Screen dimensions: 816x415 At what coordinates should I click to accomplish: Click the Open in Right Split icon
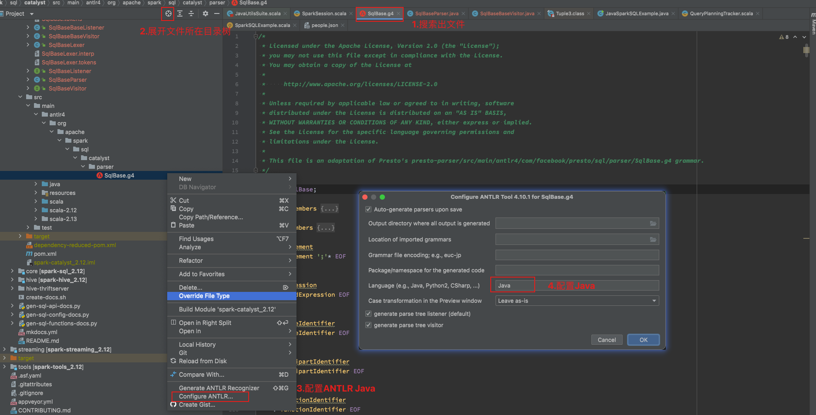tap(173, 323)
